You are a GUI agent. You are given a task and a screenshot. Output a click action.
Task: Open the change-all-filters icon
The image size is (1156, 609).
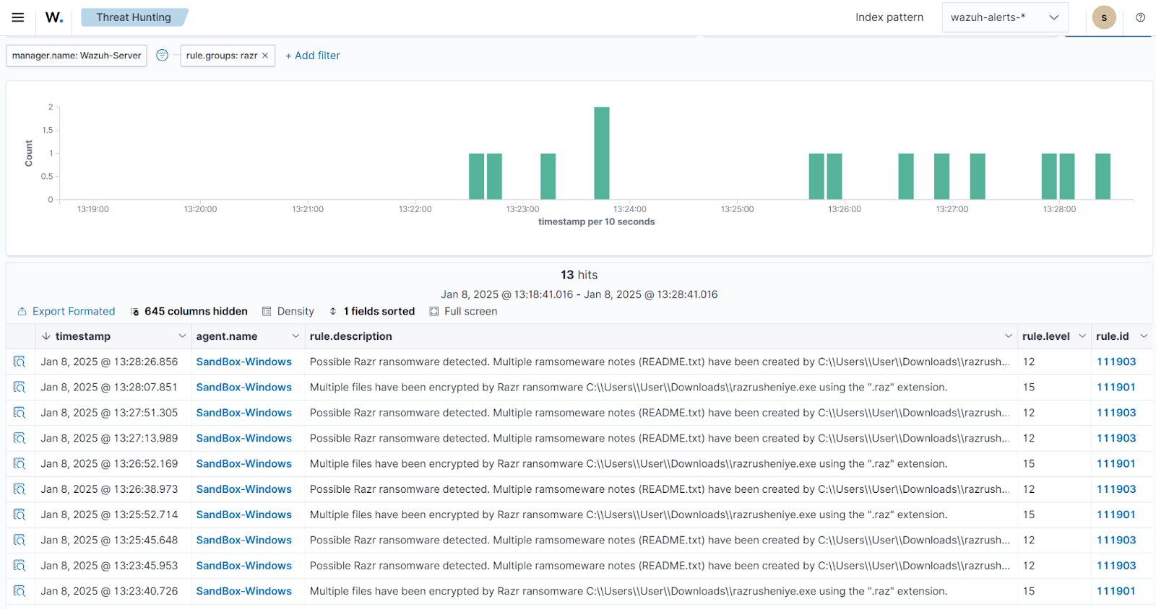(163, 56)
